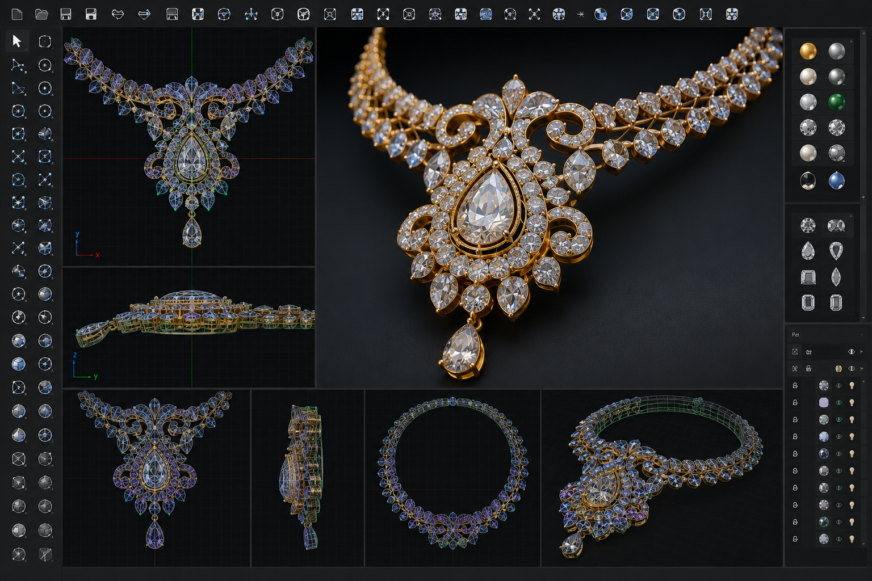Click the double-arrow swap icon in toolbar
This screenshot has width=872, height=581.
(118, 14)
